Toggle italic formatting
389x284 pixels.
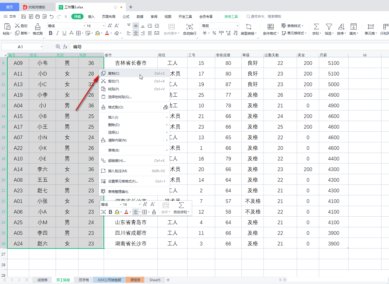coord(58,33)
